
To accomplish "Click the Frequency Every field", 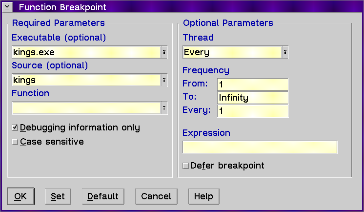I will (253, 111).
